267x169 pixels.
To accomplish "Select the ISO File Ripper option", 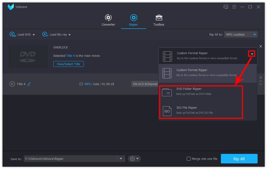I will pyautogui.click(x=200, y=110).
